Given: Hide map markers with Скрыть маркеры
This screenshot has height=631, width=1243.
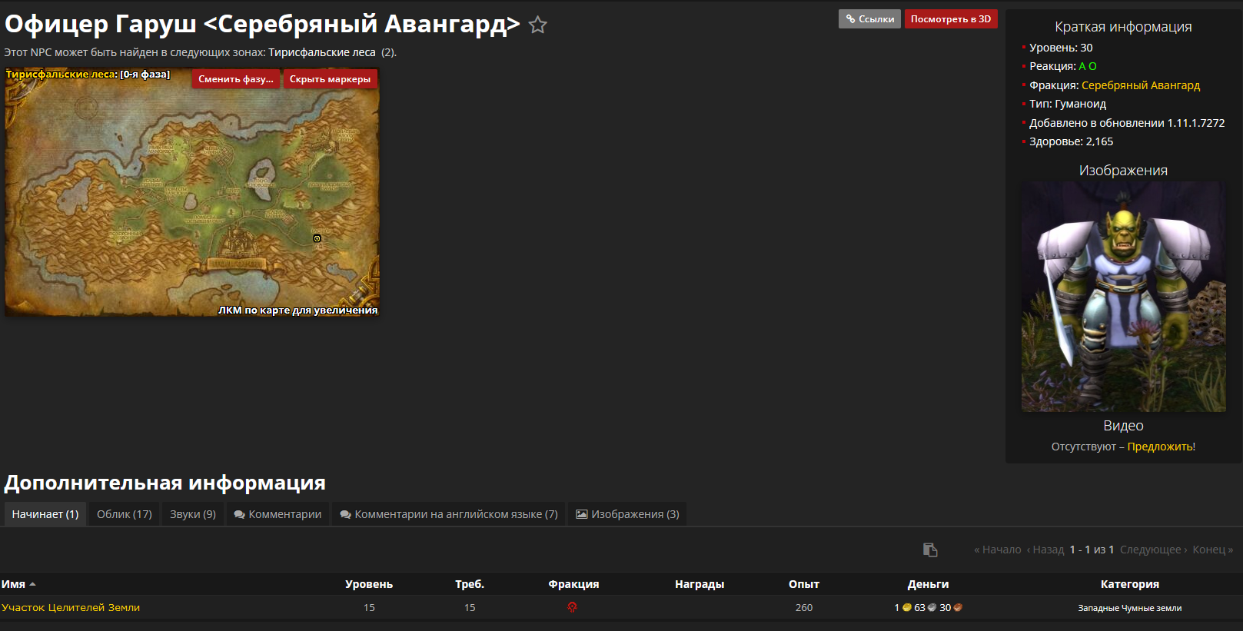Looking at the screenshot, I should tap(330, 79).
